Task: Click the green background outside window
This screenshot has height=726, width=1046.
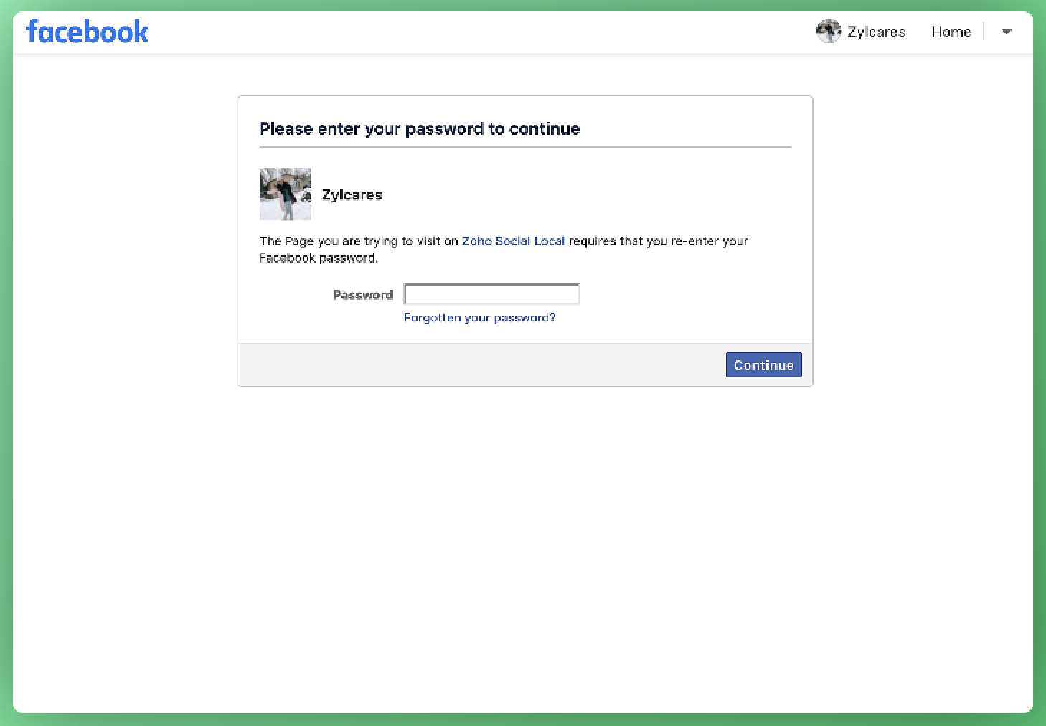Action: tap(6, 359)
